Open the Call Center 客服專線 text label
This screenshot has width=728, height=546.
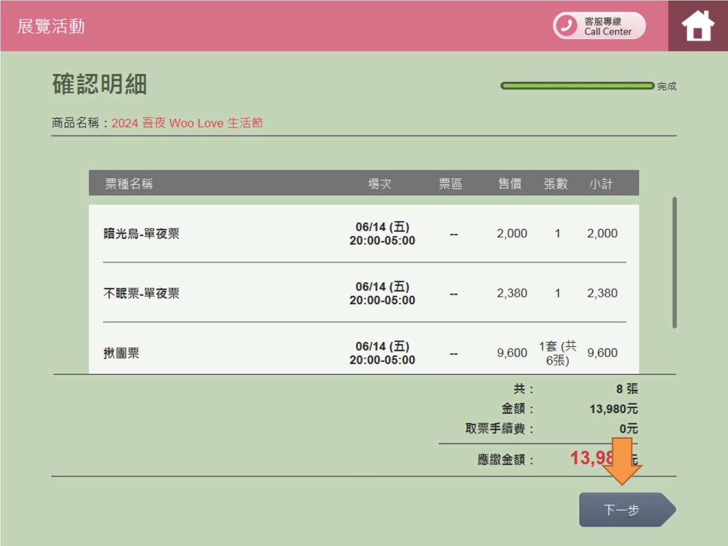click(607, 26)
